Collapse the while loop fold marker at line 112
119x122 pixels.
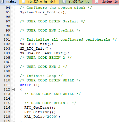point(13,89)
